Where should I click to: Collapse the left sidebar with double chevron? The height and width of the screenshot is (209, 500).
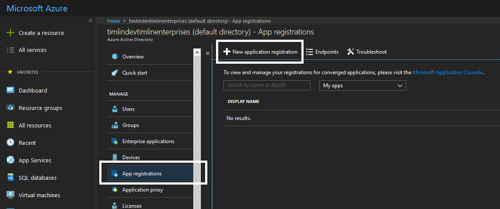[91, 21]
